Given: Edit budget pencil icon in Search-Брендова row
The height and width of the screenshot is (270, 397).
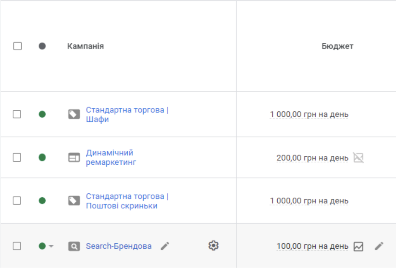Looking at the screenshot, I should [379, 246].
